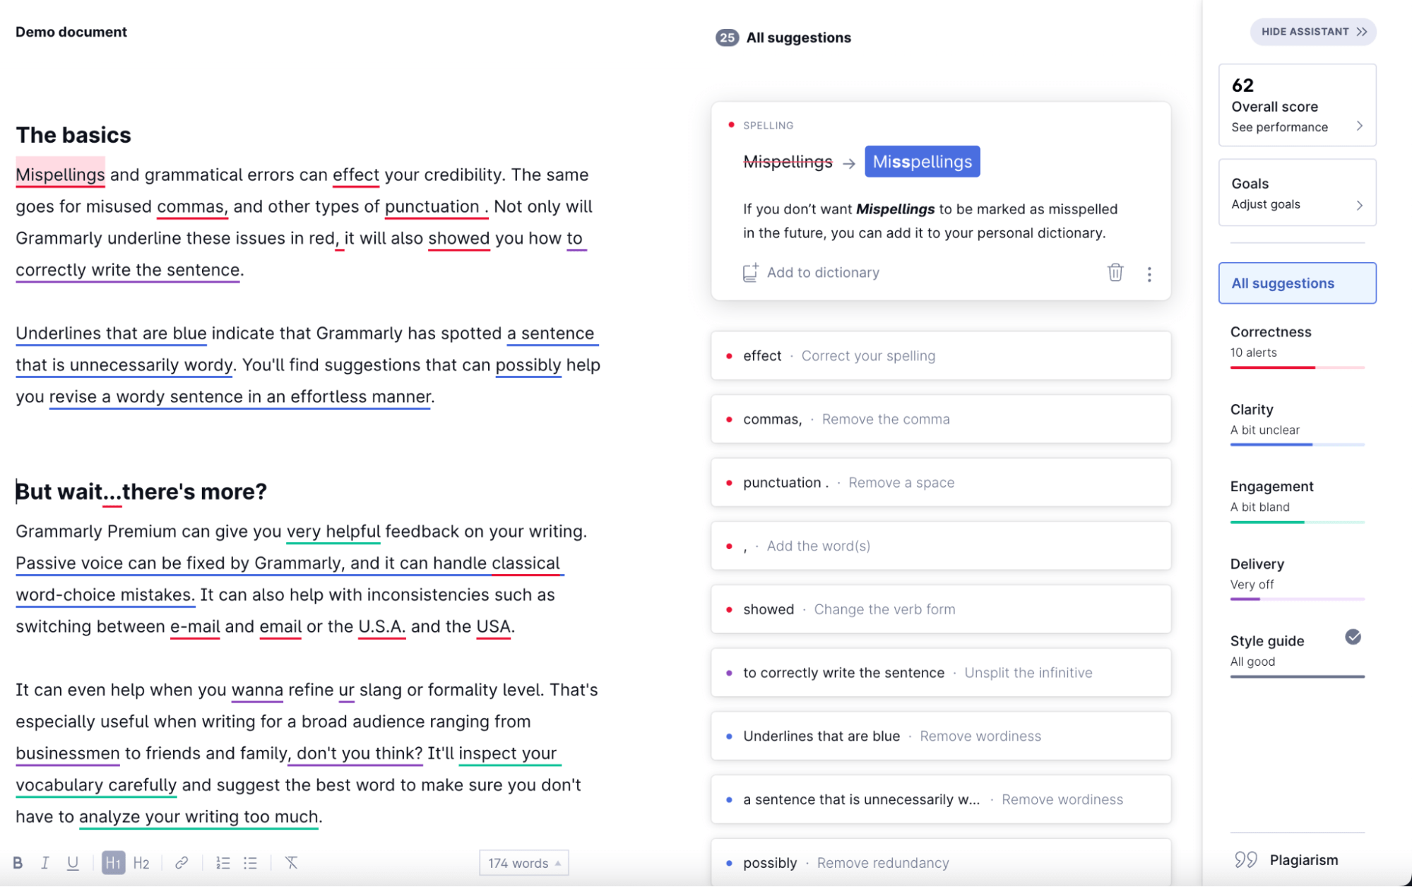The image size is (1412, 887).
Task: Click the word count indicator
Action: (523, 862)
